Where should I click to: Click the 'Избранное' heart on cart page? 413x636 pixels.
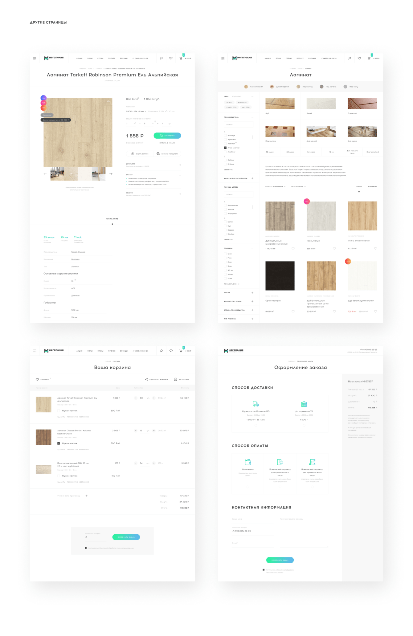tap(37, 379)
